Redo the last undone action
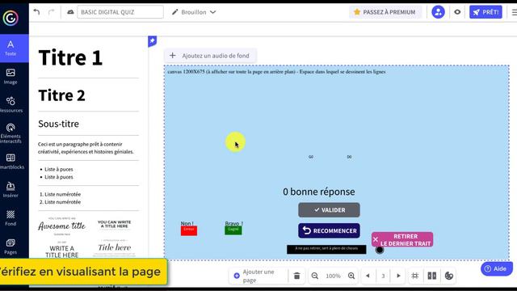The image size is (517, 291). (x=51, y=12)
